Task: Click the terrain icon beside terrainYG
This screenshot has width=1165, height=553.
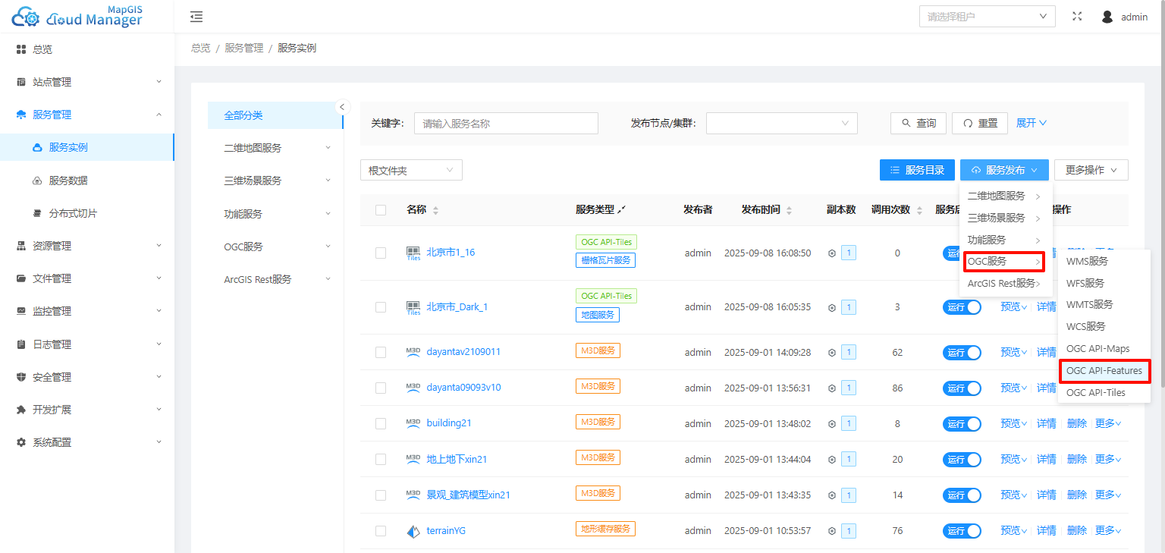Action: pyautogui.click(x=413, y=531)
